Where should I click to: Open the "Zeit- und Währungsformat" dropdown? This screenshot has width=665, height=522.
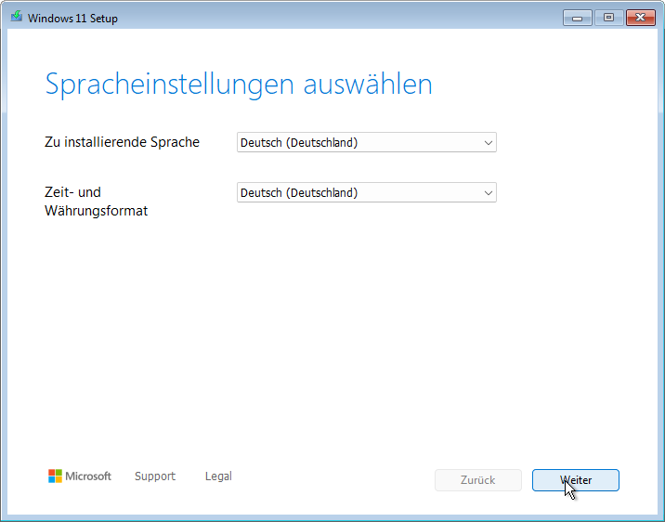(366, 193)
